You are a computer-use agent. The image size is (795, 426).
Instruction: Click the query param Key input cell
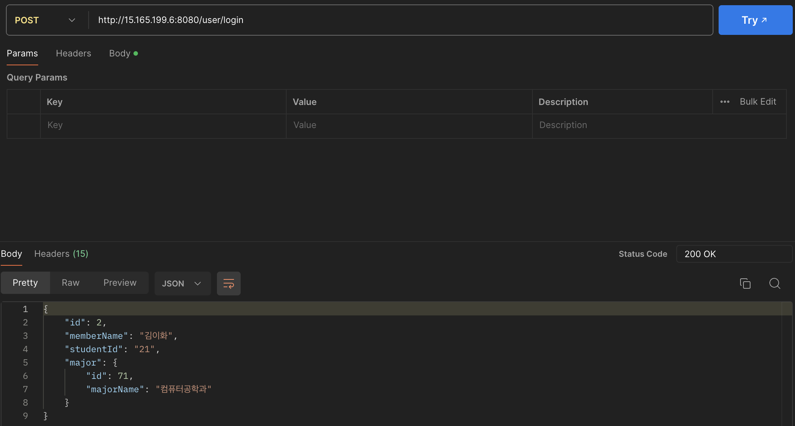coord(163,125)
